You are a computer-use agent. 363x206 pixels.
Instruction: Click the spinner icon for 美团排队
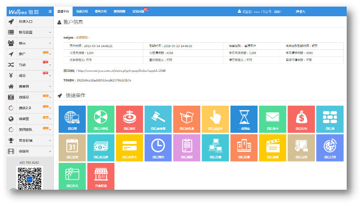(x=11, y=129)
